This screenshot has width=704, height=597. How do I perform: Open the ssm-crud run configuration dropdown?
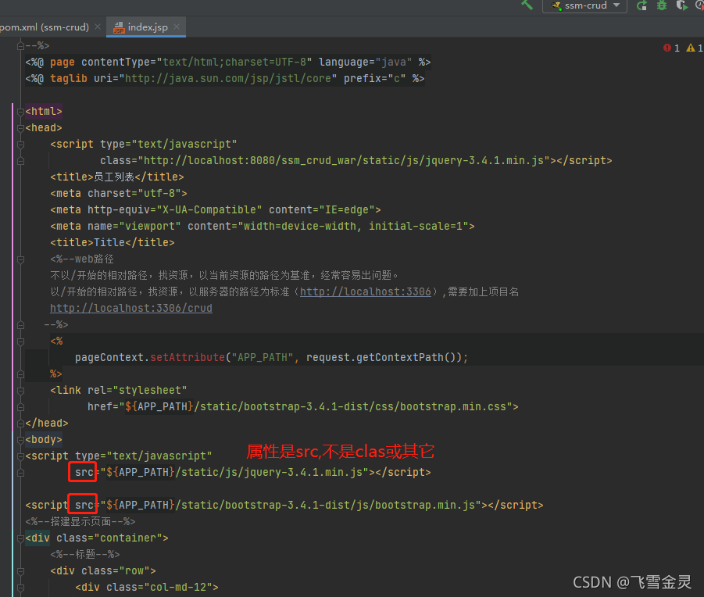click(584, 5)
